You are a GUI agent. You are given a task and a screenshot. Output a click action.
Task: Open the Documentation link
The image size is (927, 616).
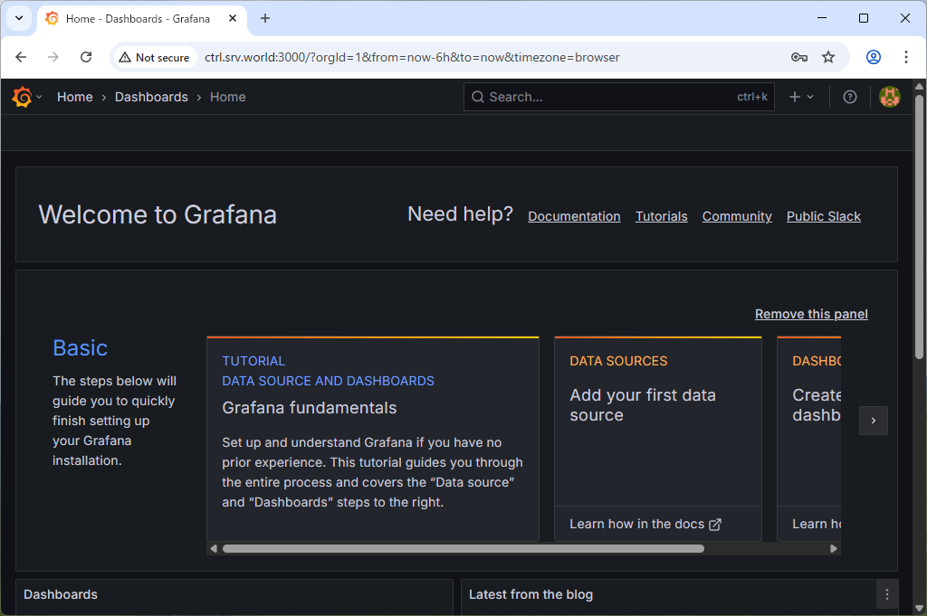click(574, 216)
